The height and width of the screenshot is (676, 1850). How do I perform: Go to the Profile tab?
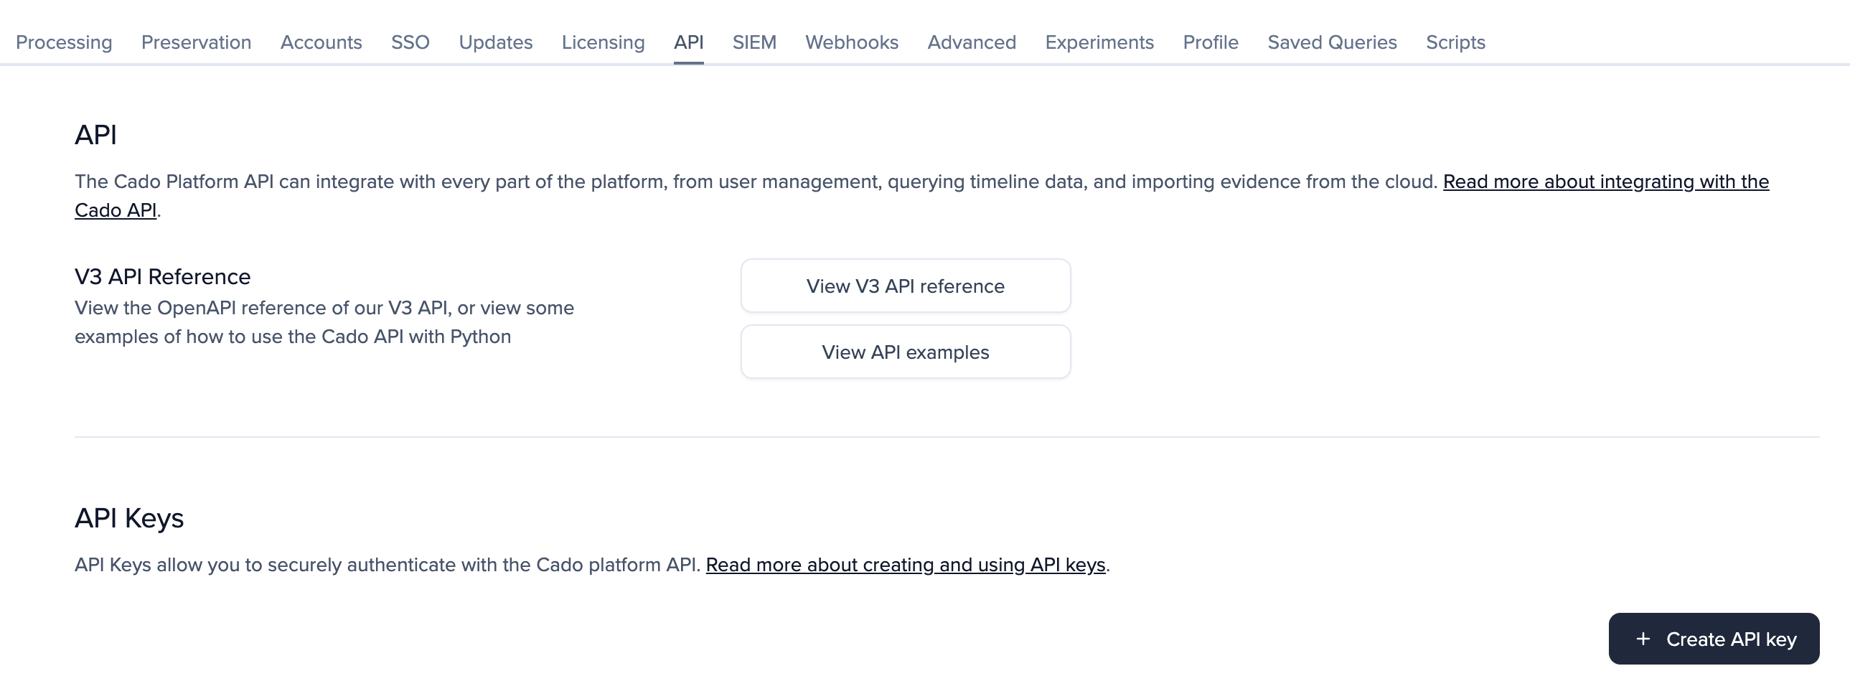pyautogui.click(x=1210, y=42)
